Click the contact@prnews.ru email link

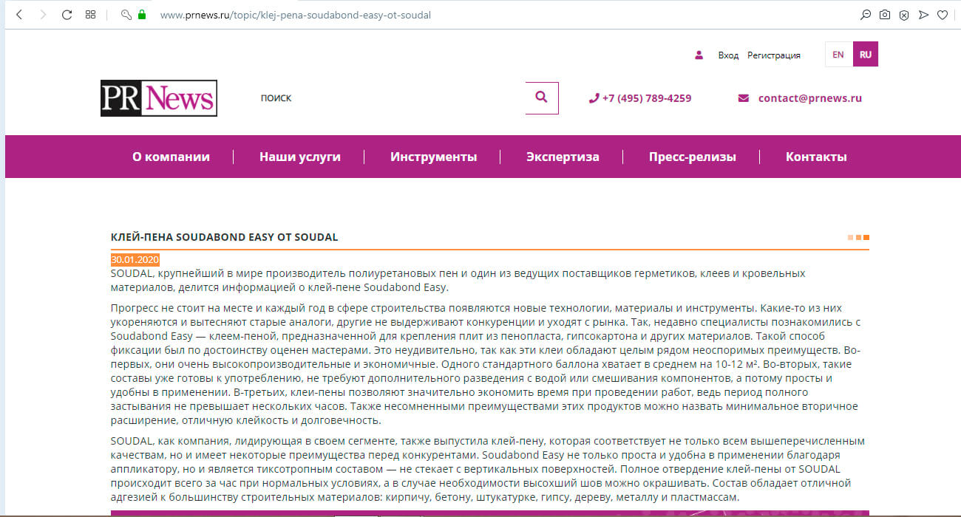[x=810, y=98]
